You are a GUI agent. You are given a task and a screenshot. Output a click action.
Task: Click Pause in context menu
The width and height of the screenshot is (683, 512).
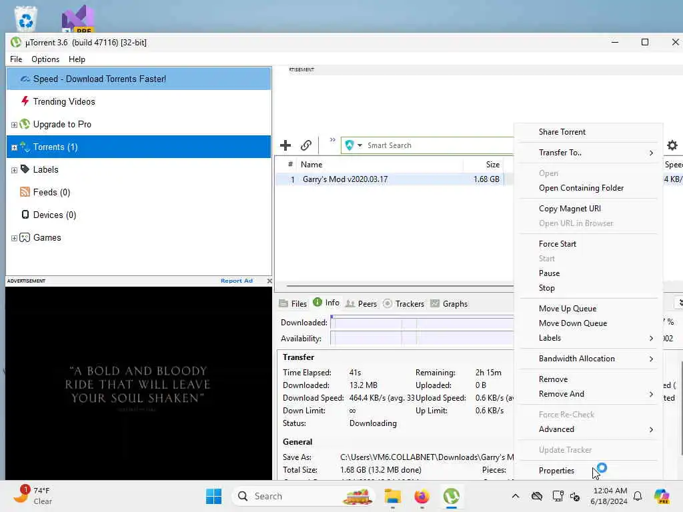point(588,273)
